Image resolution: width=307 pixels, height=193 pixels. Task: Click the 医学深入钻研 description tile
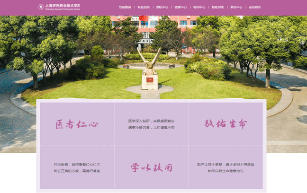pos(151,124)
